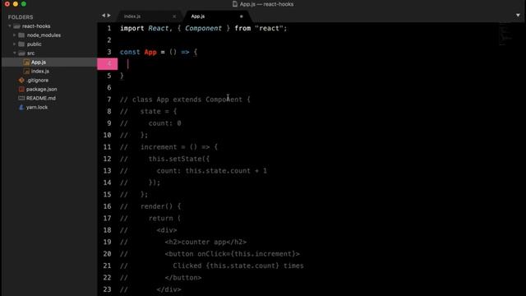This screenshot has width=526, height=296.
Task: Go to next tab with right arrow
Action: point(108,16)
